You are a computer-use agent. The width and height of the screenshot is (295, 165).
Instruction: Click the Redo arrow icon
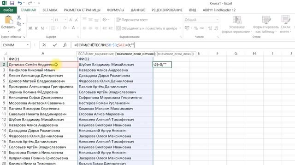coord(30,3)
